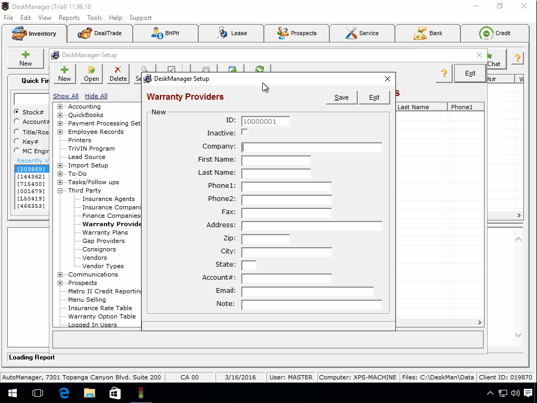Open the File menu
This screenshot has width=537, height=403.
[x=8, y=18]
